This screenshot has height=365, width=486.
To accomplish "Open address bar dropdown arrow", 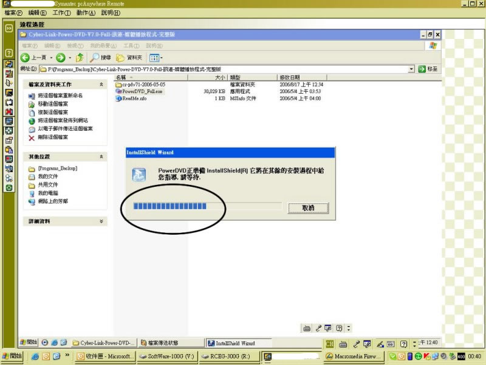I will pos(411,69).
